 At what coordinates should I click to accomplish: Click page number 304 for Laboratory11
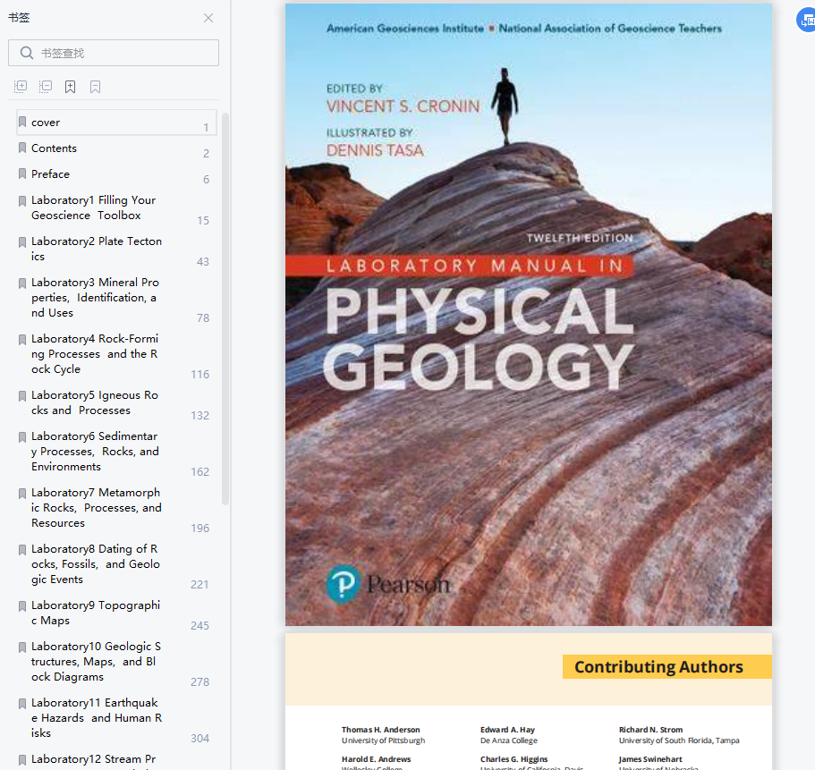click(200, 739)
